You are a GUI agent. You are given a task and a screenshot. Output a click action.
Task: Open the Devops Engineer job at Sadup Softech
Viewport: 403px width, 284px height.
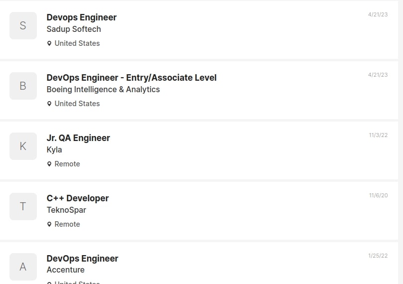[82, 17]
